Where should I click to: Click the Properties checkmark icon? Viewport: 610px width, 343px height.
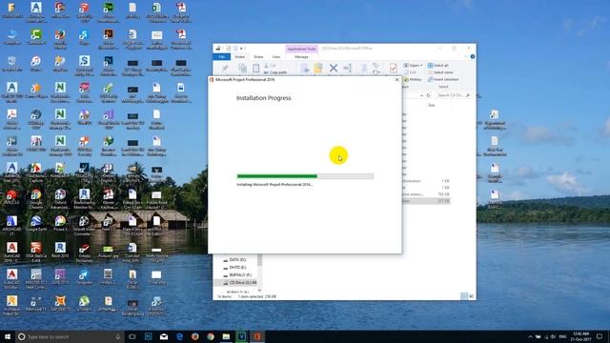[x=394, y=69]
